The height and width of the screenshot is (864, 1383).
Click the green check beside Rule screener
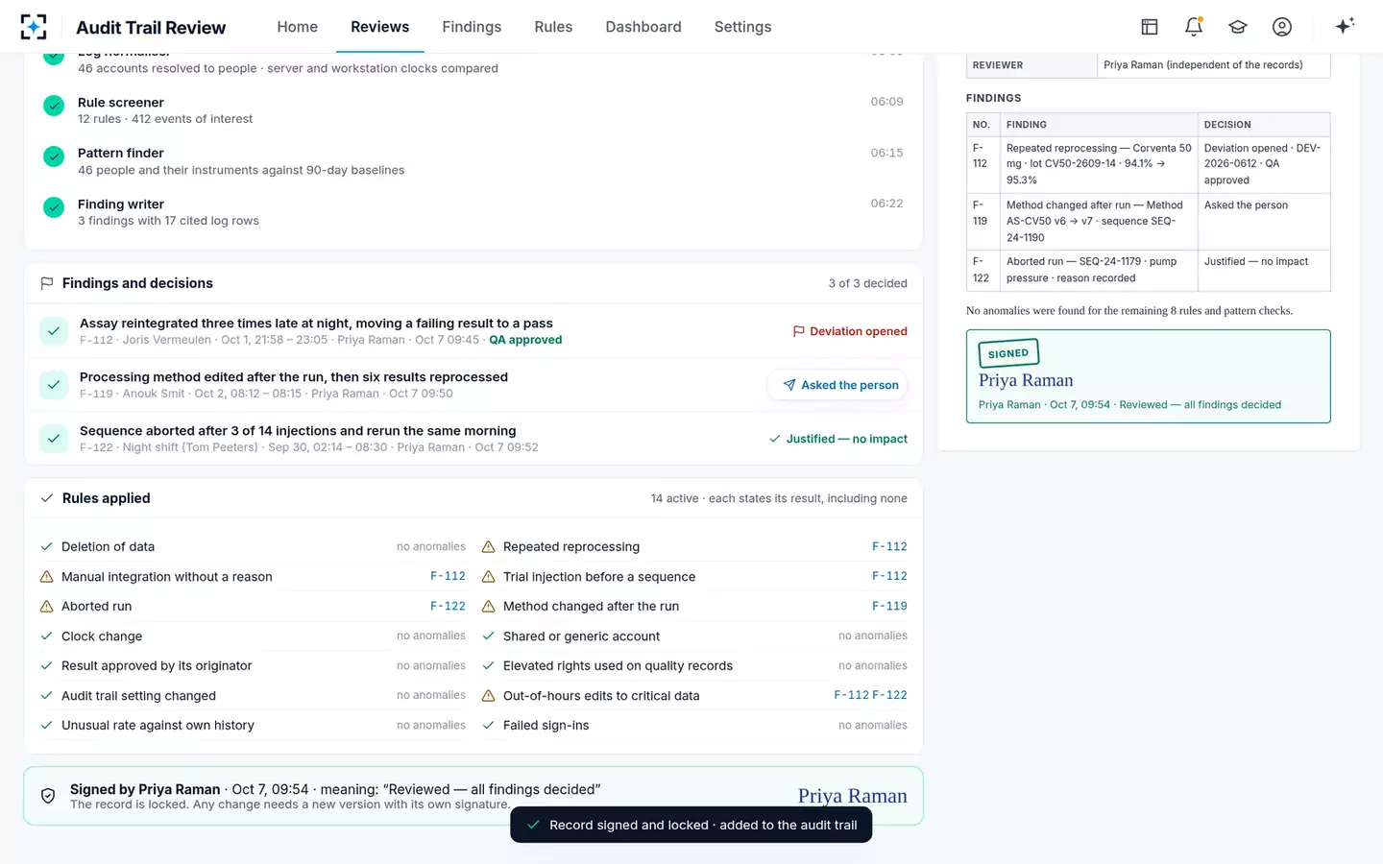pyautogui.click(x=54, y=106)
